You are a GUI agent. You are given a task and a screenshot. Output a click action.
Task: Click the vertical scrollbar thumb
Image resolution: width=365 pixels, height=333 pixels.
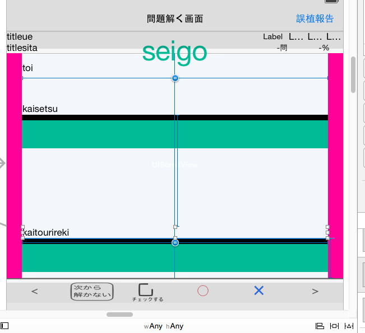click(x=353, y=74)
